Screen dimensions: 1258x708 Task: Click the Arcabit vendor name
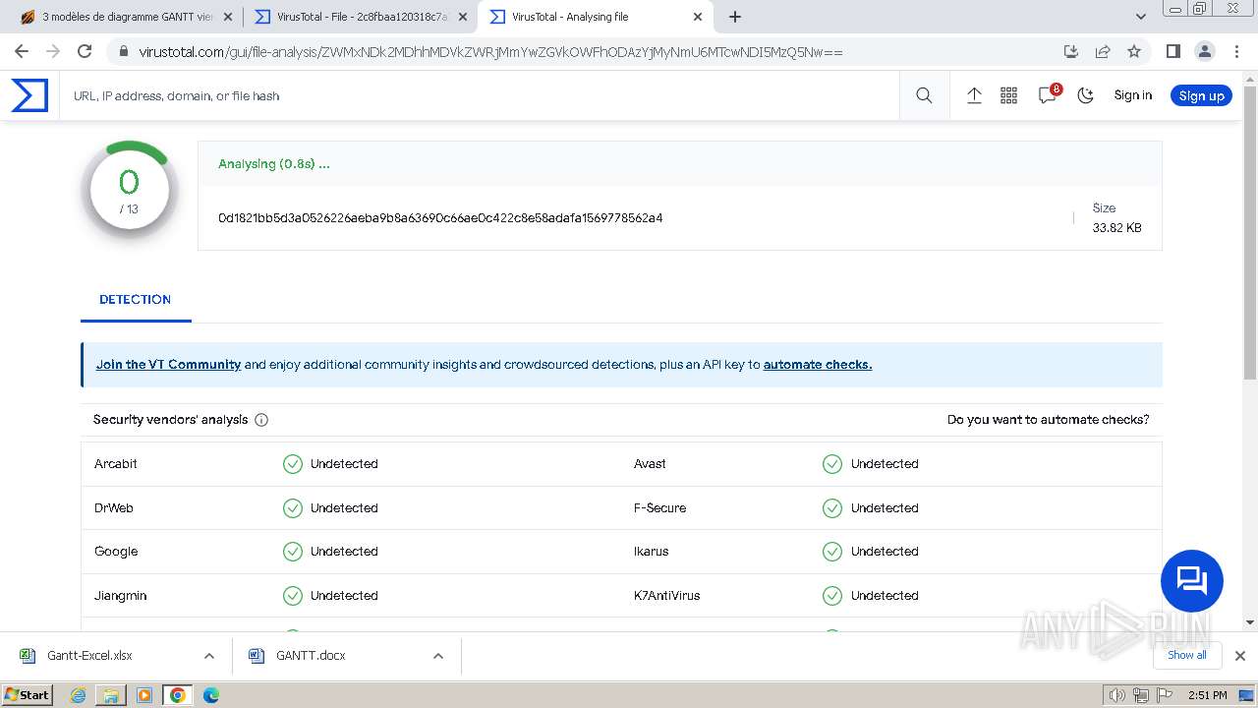click(x=116, y=464)
